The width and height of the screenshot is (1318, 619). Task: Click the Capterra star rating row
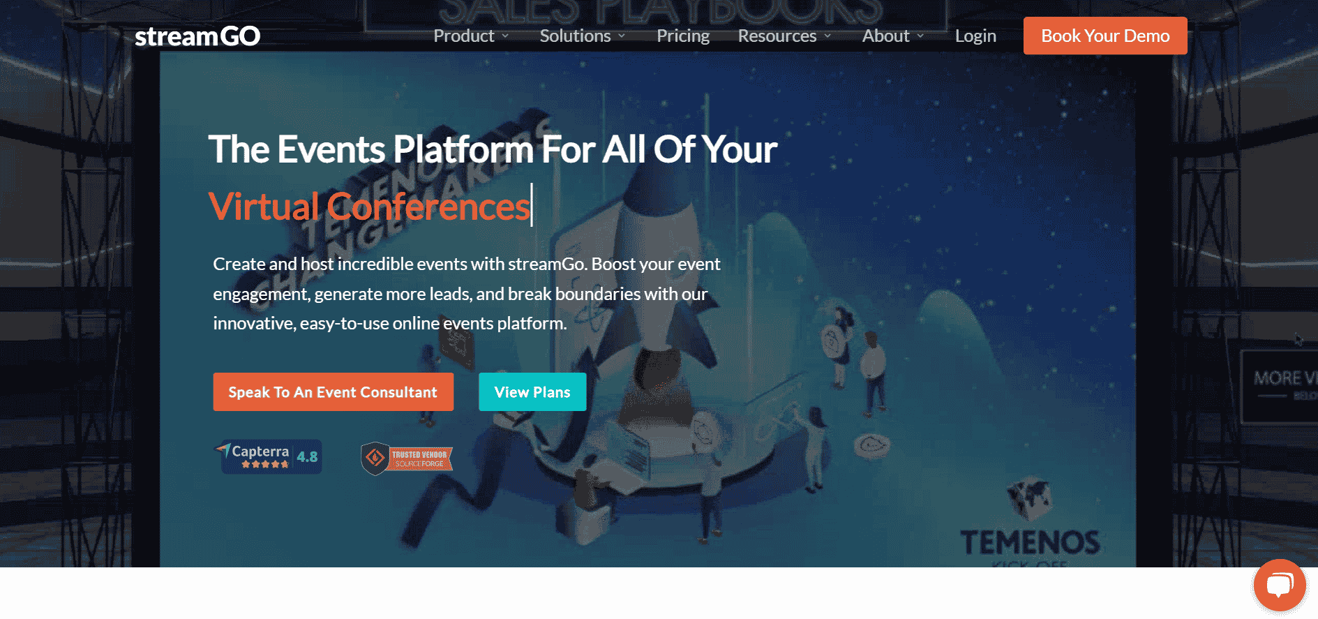[265, 464]
